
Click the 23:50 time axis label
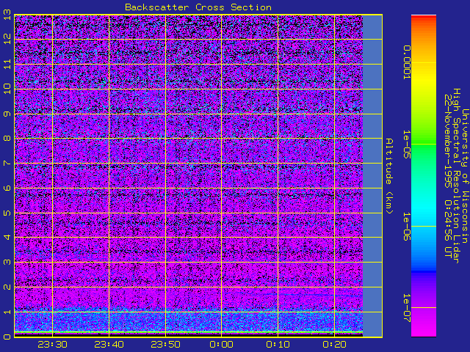click(x=165, y=345)
